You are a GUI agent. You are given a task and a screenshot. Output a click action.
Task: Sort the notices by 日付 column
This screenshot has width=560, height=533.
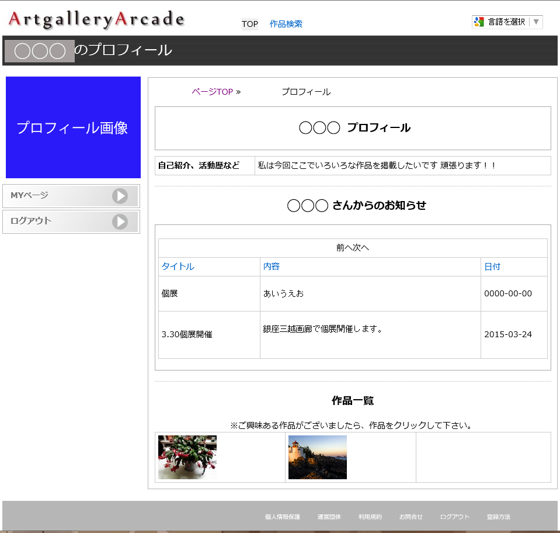pos(492,266)
